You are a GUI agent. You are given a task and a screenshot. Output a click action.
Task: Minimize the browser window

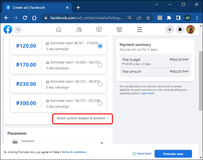[x=170, y=4]
